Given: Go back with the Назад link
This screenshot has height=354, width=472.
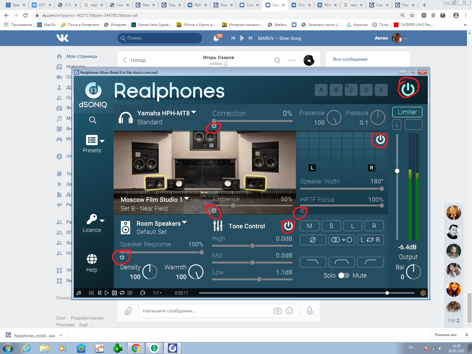Looking at the screenshot, I should (x=134, y=60).
